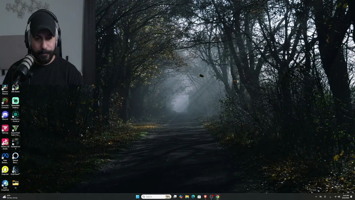Image resolution: width=355 pixels, height=200 pixels.
Task: Open File Explorer from the taskbar
Action: (x=187, y=197)
